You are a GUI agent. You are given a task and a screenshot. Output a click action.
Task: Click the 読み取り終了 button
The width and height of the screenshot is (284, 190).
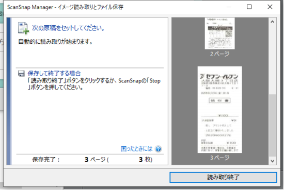223,177
